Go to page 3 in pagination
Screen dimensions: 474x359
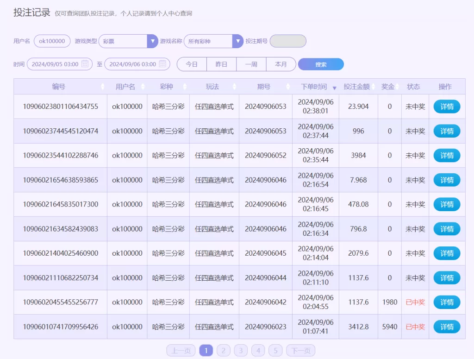pos(241,351)
